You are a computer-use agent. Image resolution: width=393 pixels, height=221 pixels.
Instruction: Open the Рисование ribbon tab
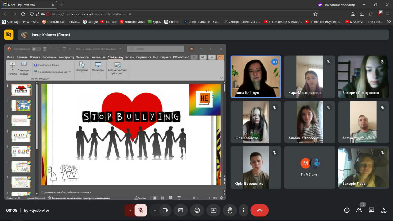pos(49,57)
